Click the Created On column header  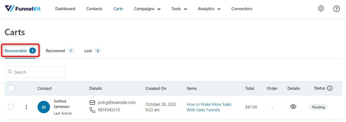tap(156, 88)
